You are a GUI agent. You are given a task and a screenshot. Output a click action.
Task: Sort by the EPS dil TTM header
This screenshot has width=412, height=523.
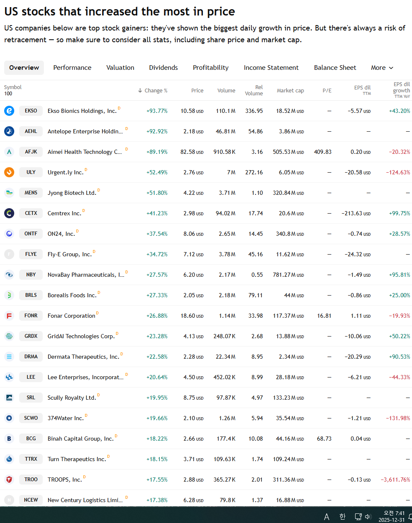click(362, 90)
